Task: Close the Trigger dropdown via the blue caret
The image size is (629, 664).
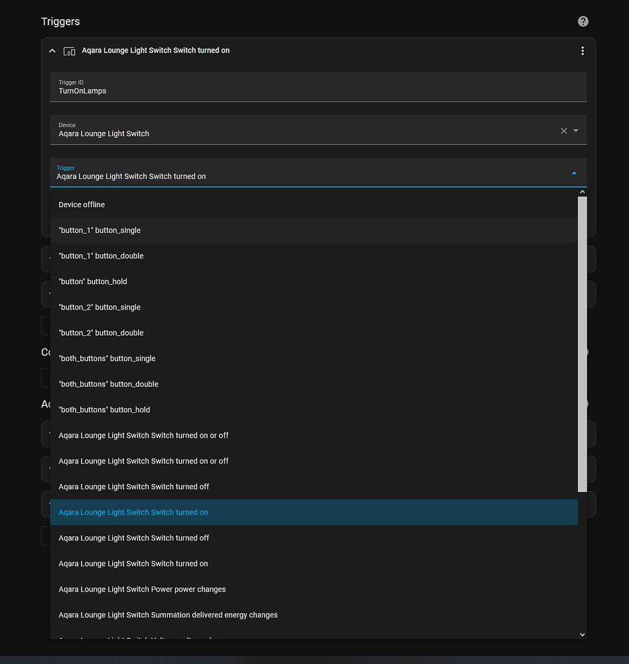Action: 574,173
